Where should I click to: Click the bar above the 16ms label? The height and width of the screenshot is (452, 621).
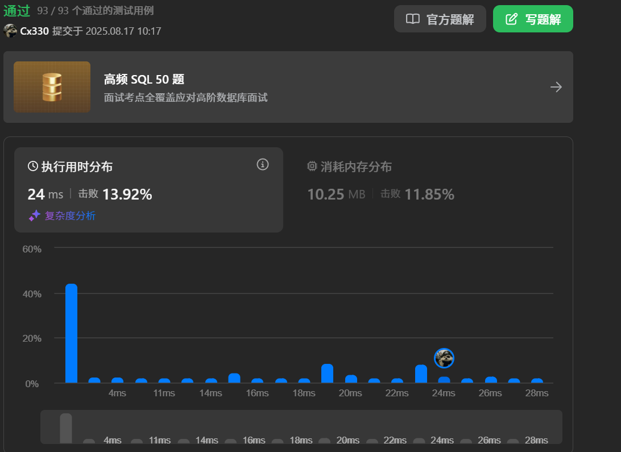tap(258, 381)
